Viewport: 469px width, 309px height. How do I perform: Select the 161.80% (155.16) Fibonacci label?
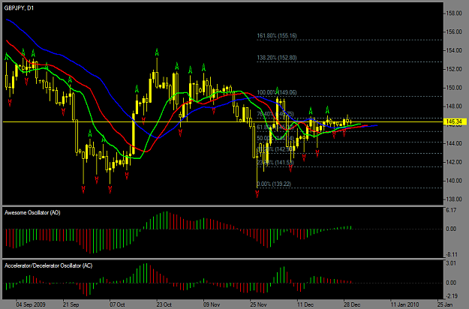(x=277, y=35)
